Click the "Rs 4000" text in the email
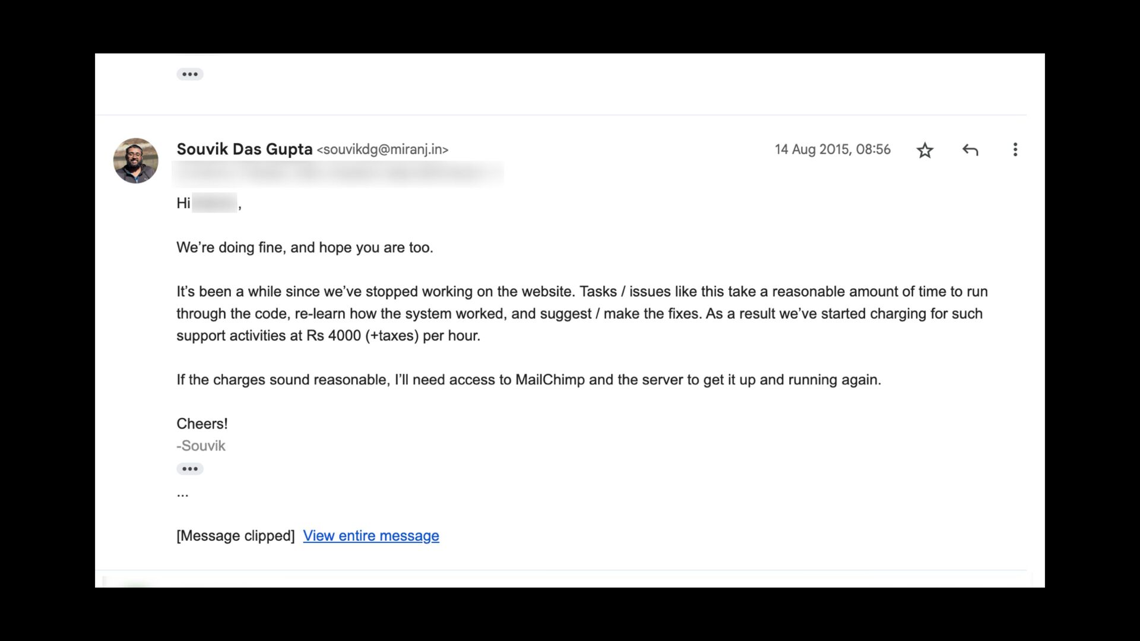 334,335
